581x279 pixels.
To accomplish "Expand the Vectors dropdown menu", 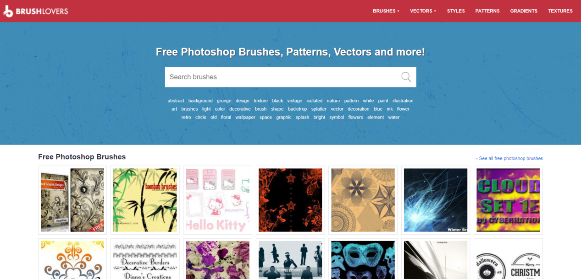I will [x=423, y=11].
